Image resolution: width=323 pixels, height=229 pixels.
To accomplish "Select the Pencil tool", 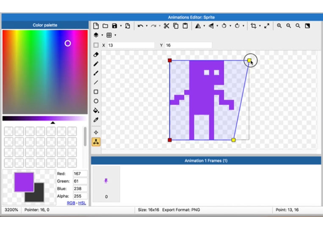I will point(96,64).
